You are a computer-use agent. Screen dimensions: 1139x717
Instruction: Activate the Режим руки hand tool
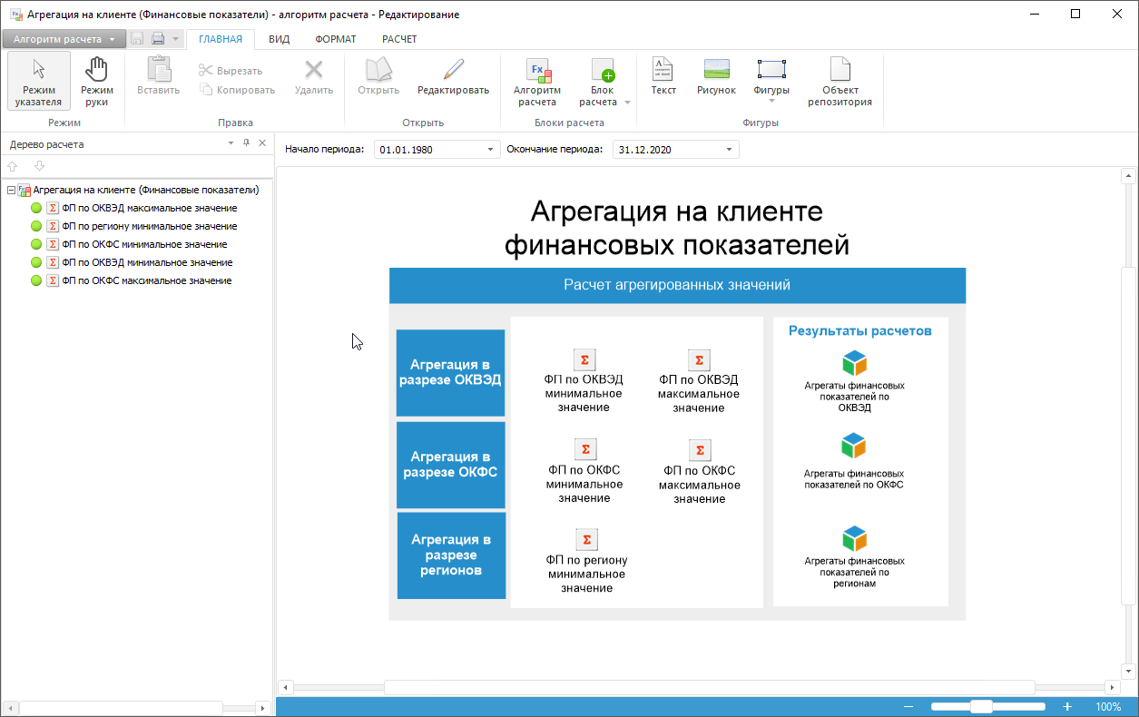click(x=96, y=80)
